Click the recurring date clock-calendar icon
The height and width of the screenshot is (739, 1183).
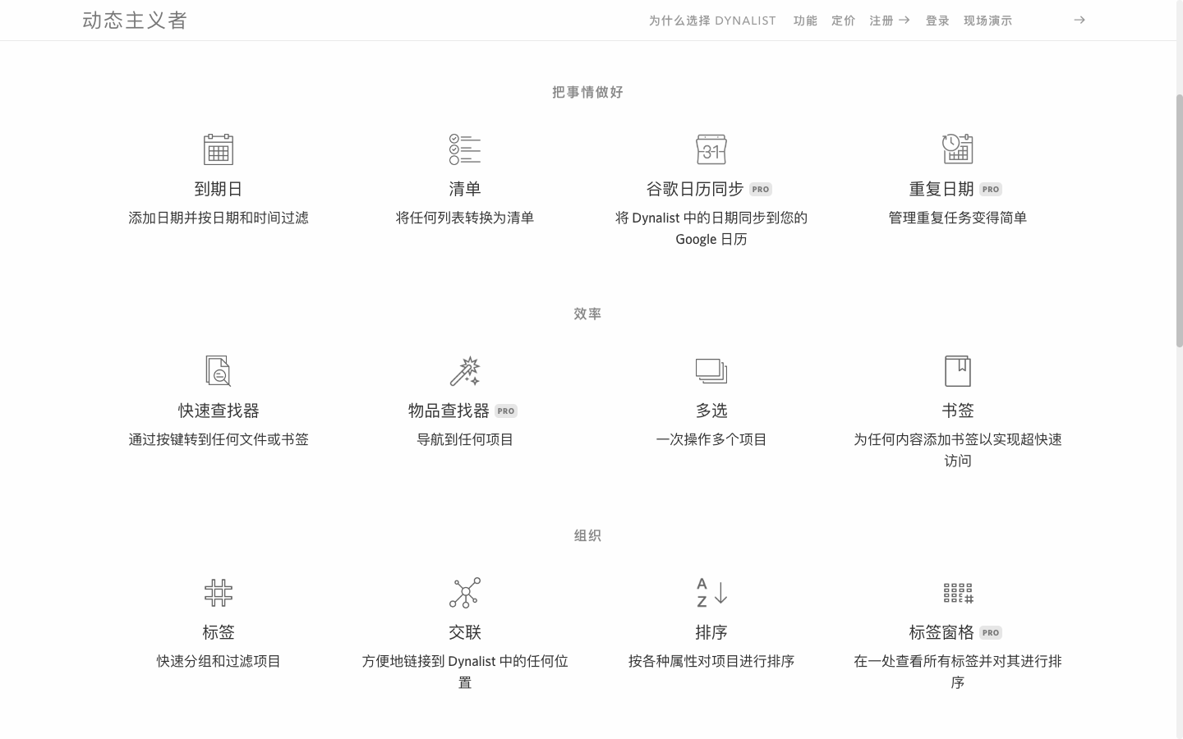[957, 149]
